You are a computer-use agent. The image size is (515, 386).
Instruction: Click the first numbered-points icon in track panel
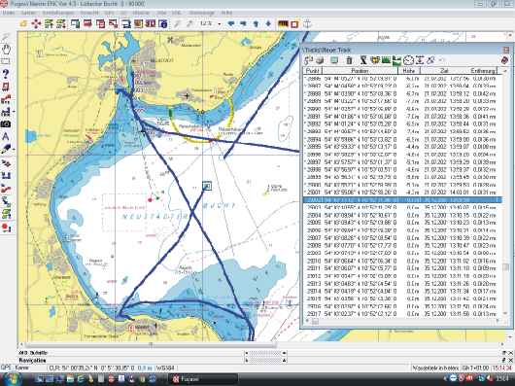tap(308, 60)
